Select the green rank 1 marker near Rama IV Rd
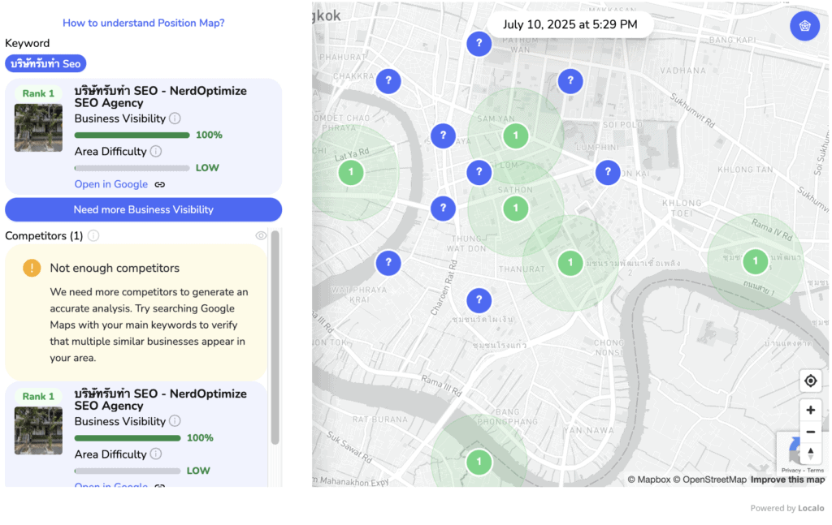The width and height of the screenshot is (832, 525). pos(755,261)
